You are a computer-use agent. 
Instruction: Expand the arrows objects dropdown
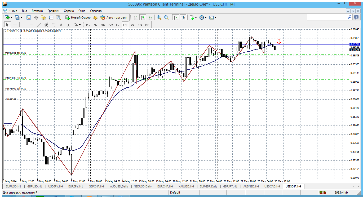(x=79, y=25)
